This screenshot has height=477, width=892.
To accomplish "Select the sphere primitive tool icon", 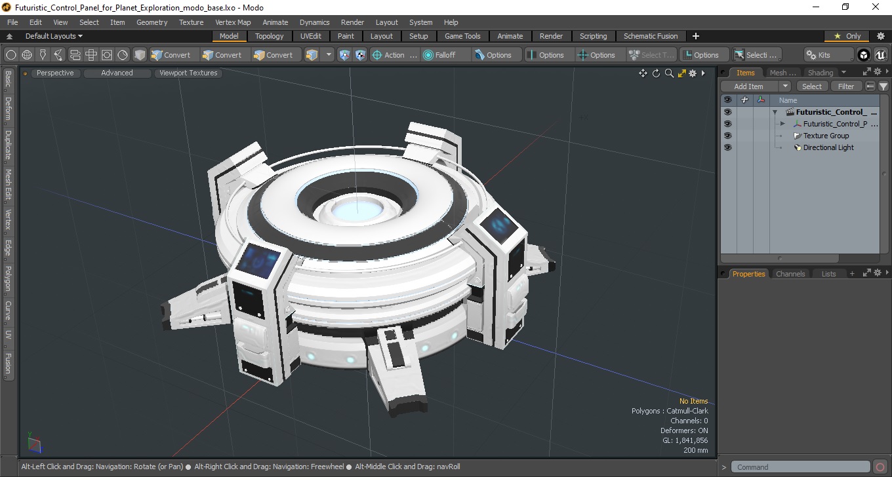I will (11, 55).
